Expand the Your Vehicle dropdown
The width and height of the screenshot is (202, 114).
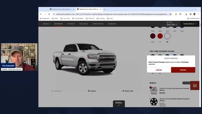pyautogui.click(x=190, y=24)
